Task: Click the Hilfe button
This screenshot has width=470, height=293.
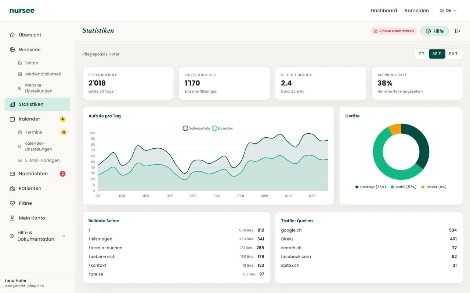Action: coord(435,31)
